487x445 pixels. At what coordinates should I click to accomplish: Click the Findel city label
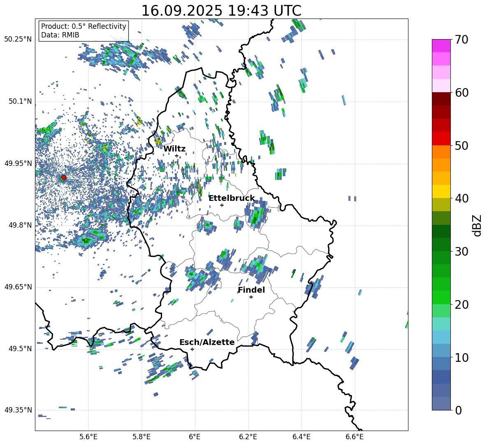[251, 290]
